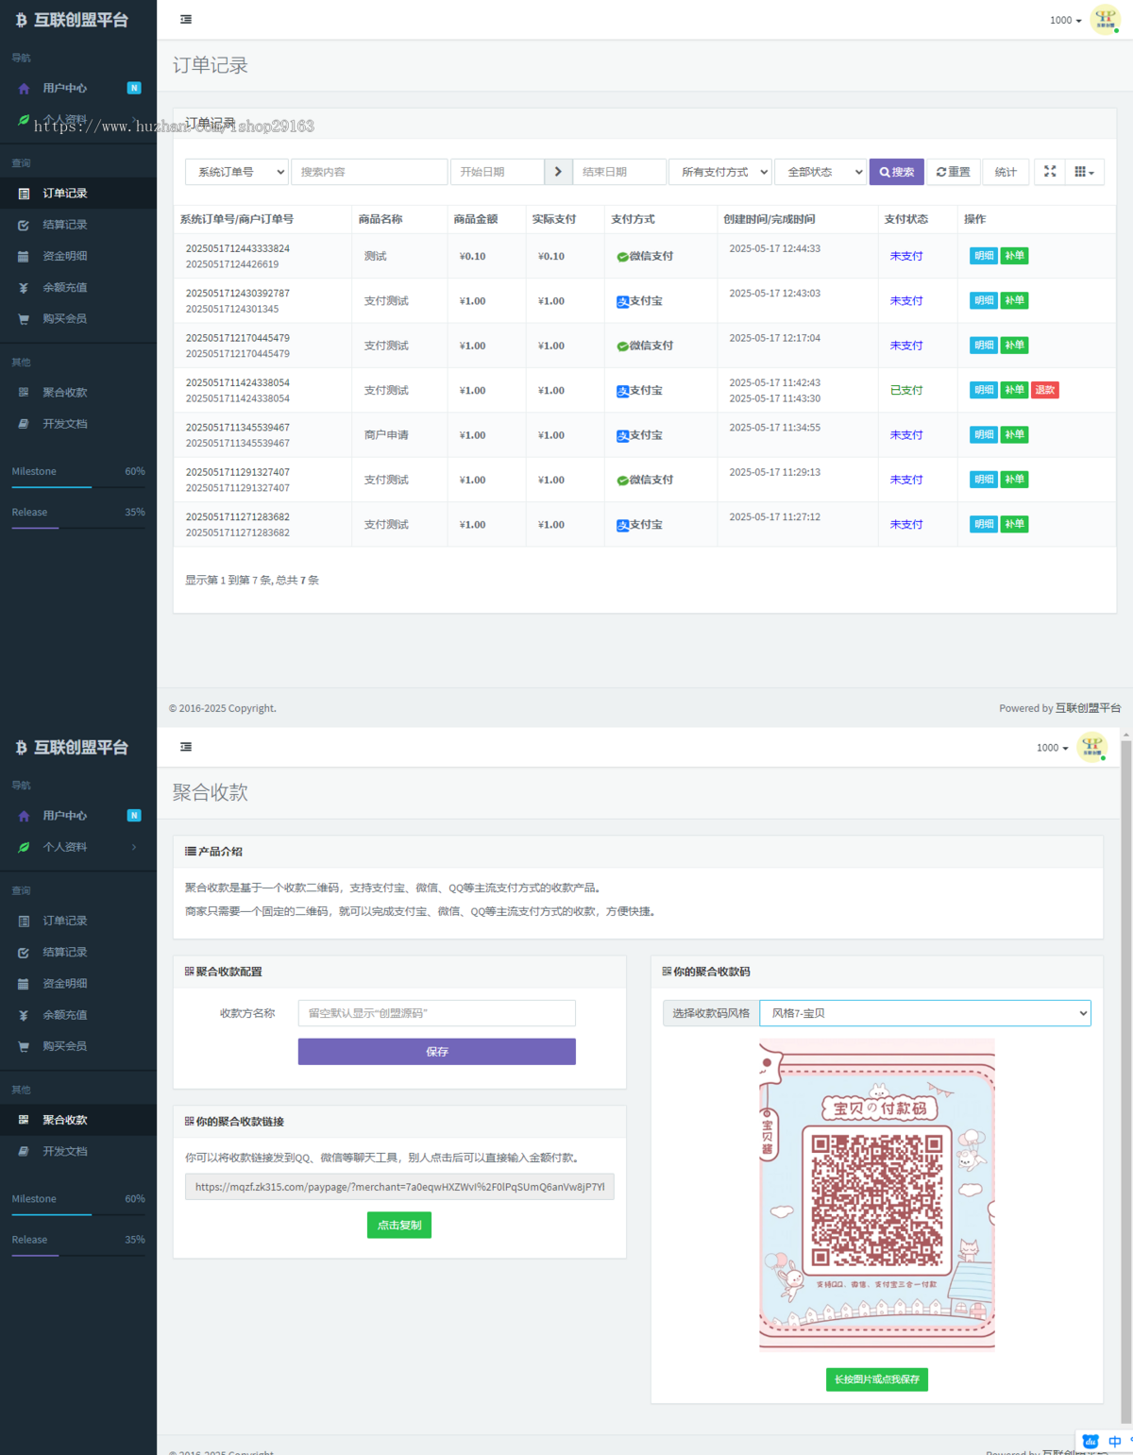Click 明细 for order 2025051711271283682

coord(984,524)
